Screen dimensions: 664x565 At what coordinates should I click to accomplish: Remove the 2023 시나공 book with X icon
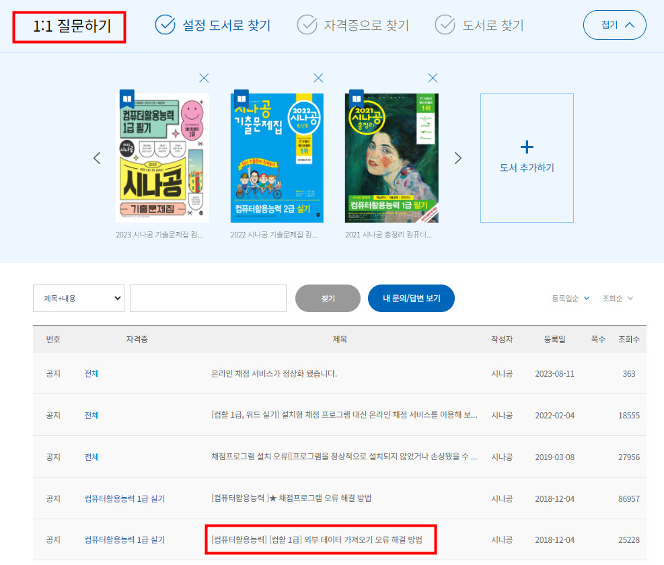click(204, 78)
